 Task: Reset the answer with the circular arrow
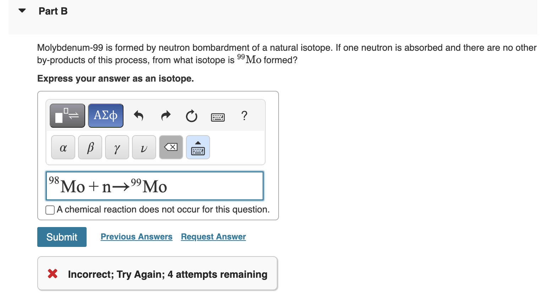191,116
